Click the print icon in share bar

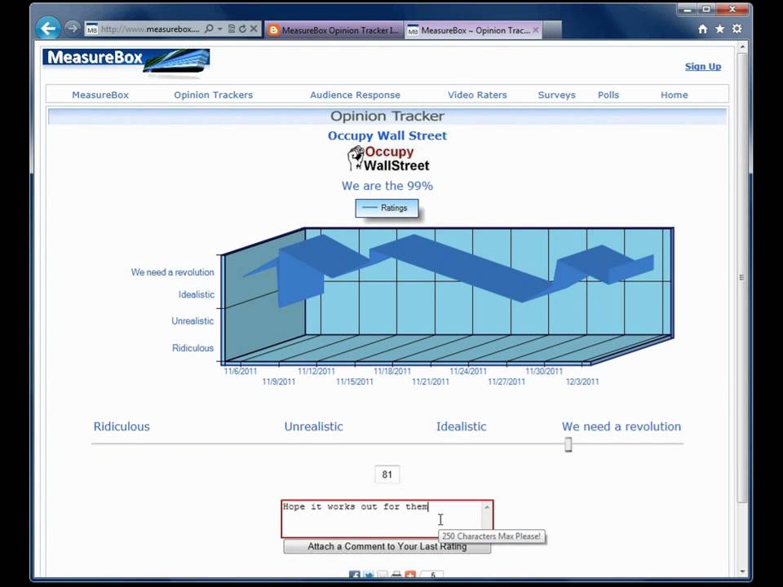[396, 576]
